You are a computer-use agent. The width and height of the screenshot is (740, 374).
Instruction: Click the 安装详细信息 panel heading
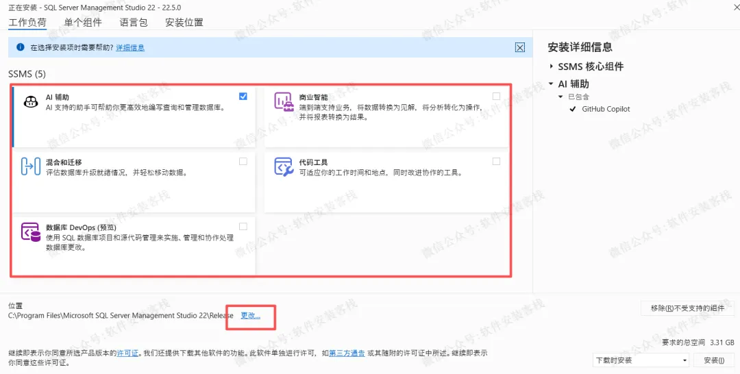(x=580, y=47)
